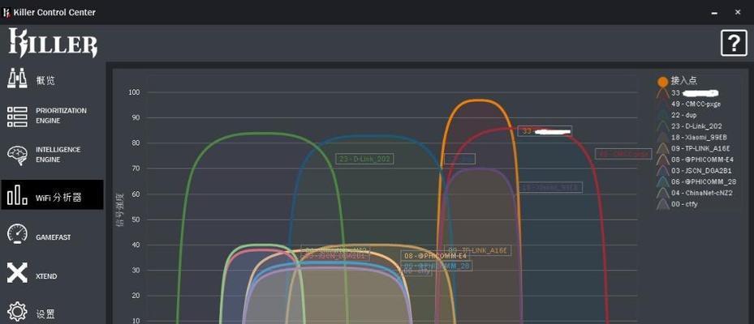The image size is (754, 324).
Task: Open the 概览 overview binoculars icon
Action: point(17,79)
